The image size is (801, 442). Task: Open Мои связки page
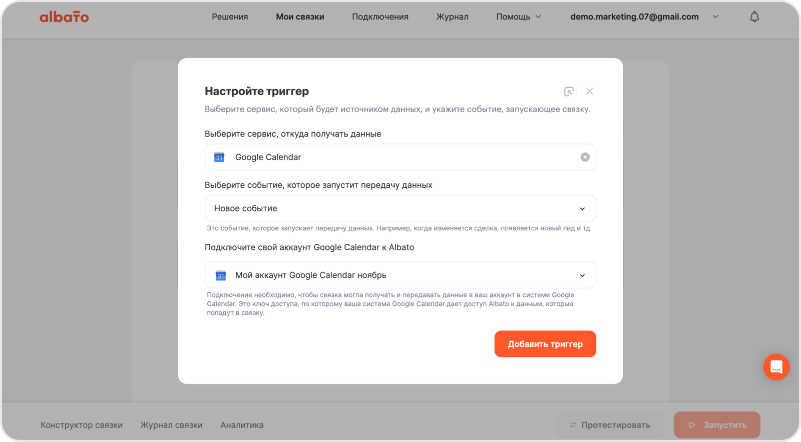[x=300, y=17]
